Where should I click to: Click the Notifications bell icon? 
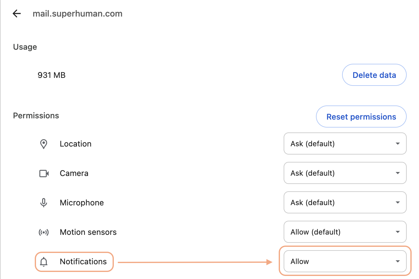(x=44, y=262)
